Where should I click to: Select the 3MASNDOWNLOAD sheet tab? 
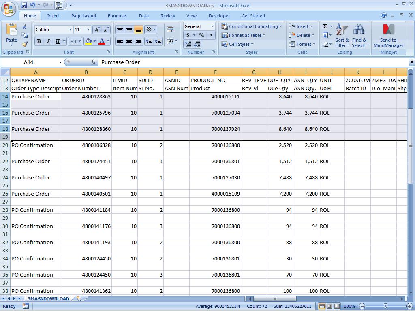[x=48, y=299]
